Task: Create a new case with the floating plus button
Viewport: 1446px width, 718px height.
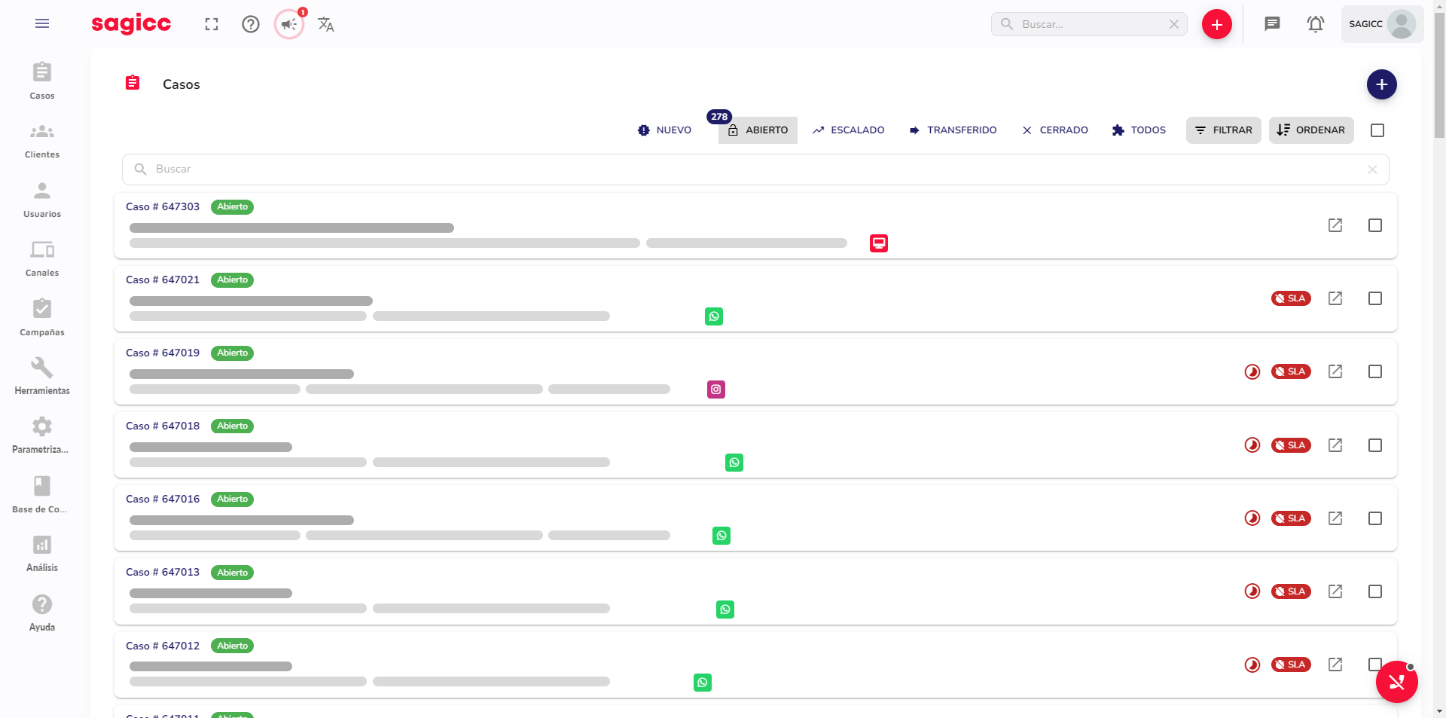Action: pyautogui.click(x=1381, y=84)
